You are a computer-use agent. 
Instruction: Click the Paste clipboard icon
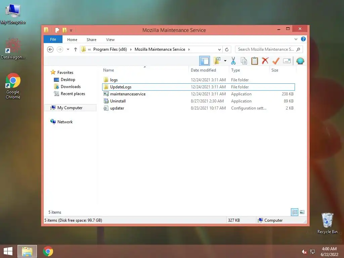[x=255, y=61]
